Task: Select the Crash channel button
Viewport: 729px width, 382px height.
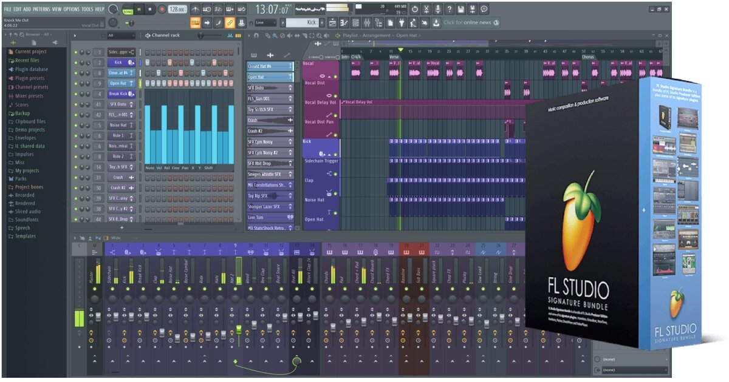Action: pyautogui.click(x=118, y=178)
